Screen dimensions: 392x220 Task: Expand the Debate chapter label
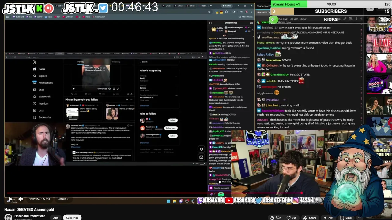pos(63,199)
